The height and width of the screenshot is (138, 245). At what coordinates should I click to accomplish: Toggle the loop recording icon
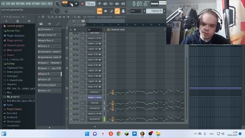coord(123,3)
